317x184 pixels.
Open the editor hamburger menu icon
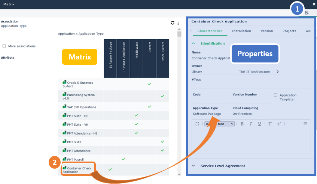click(305, 124)
